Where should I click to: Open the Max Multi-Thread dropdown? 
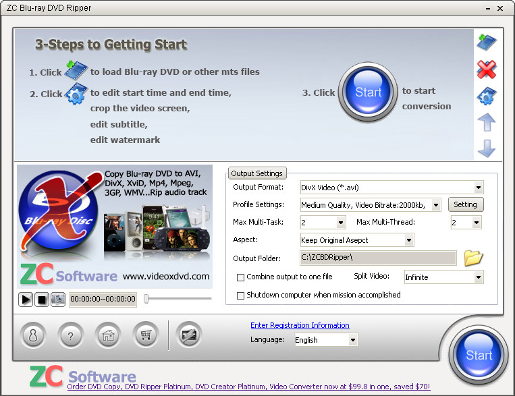(477, 223)
